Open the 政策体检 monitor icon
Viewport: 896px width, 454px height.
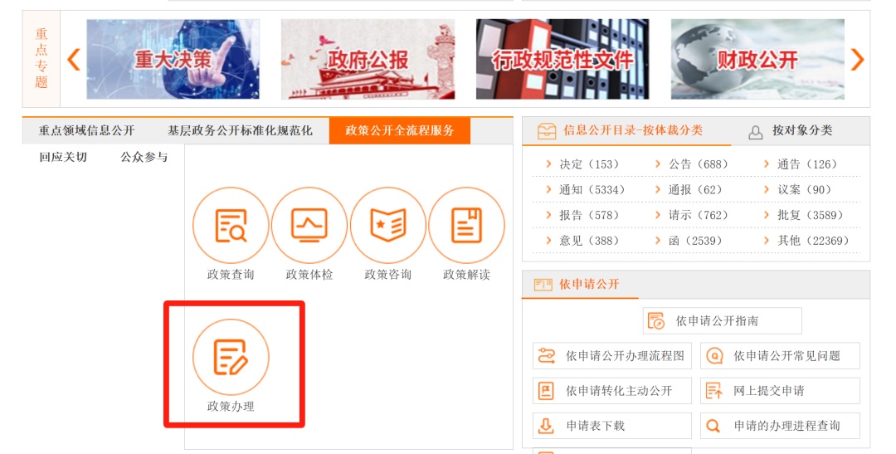click(x=309, y=225)
